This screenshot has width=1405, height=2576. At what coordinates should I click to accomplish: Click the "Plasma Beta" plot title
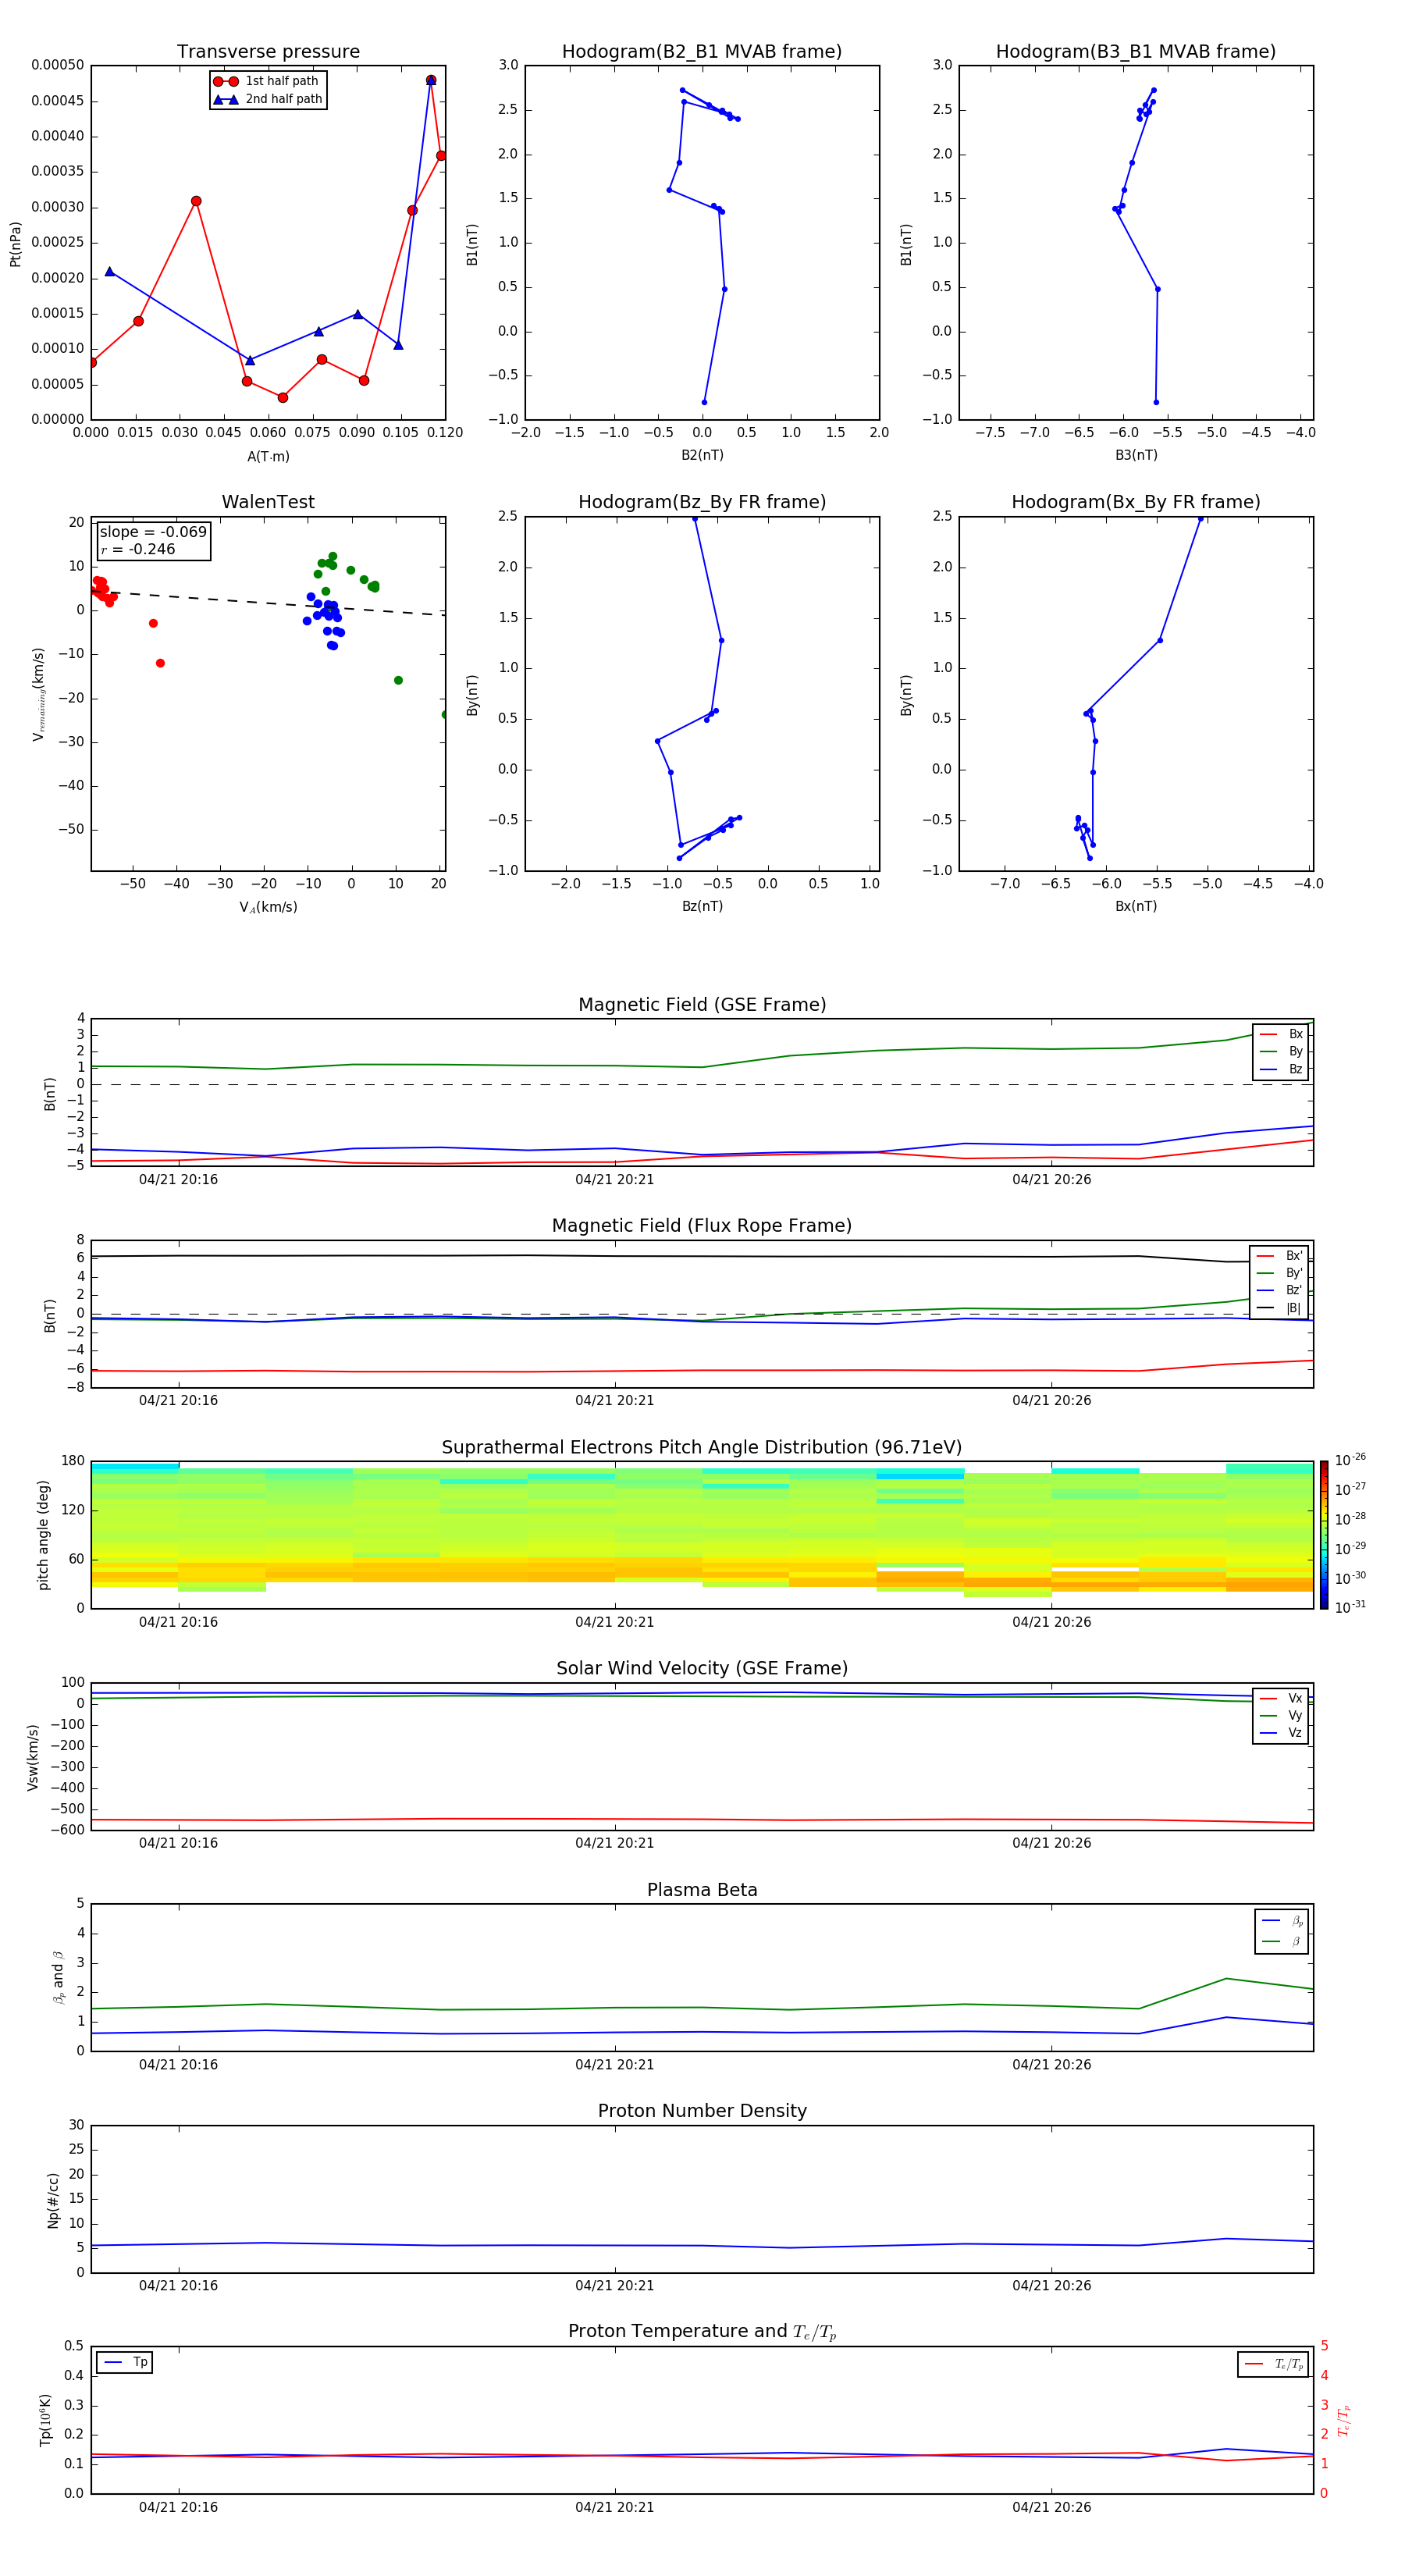pos(702,1890)
